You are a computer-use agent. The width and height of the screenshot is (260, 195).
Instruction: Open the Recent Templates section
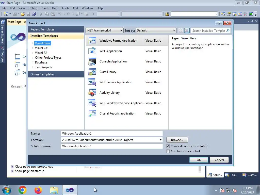coord(56,29)
